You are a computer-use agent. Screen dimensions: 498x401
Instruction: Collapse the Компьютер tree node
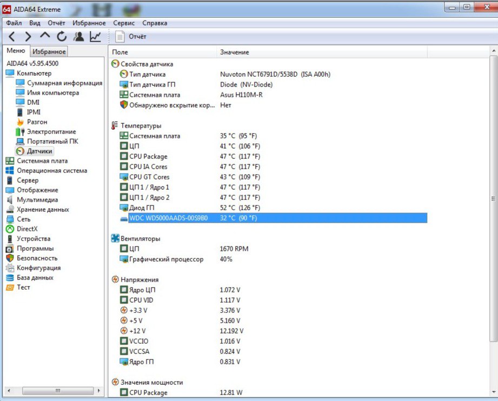(x=34, y=73)
